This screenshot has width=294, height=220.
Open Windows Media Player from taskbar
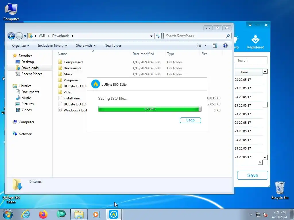pyautogui.click(x=96, y=214)
